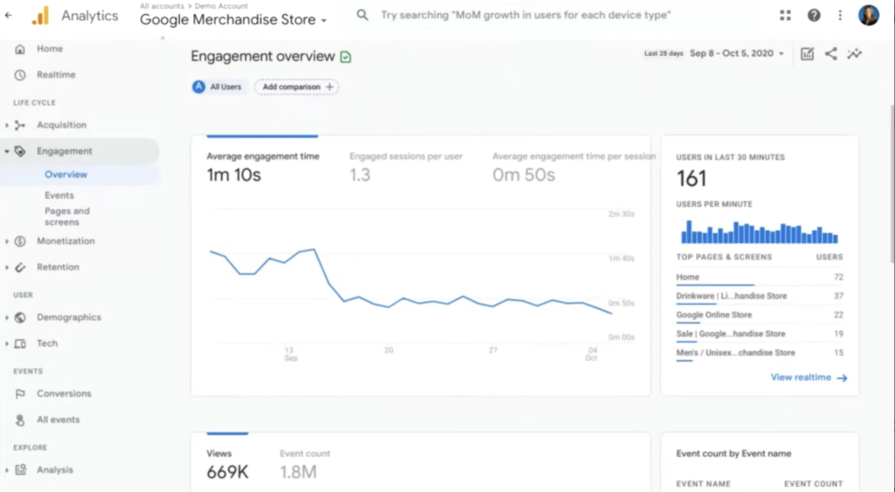The width and height of the screenshot is (895, 492).
Task: Open the user profile avatar
Action: [869, 16]
